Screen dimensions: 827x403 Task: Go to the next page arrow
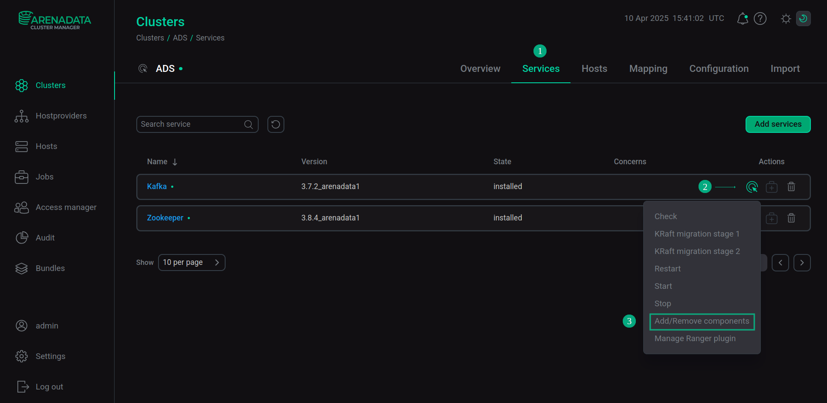(x=802, y=263)
